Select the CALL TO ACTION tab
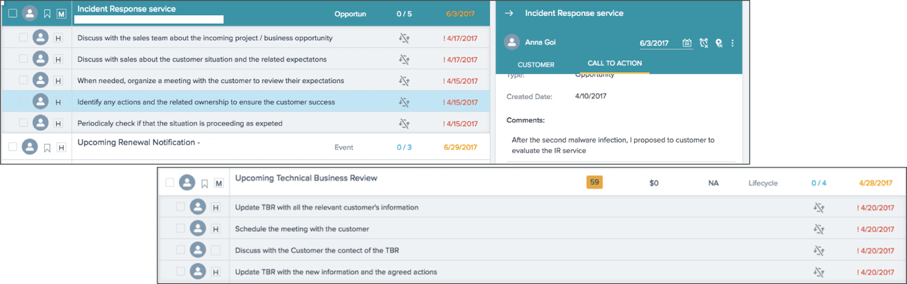 (x=614, y=63)
